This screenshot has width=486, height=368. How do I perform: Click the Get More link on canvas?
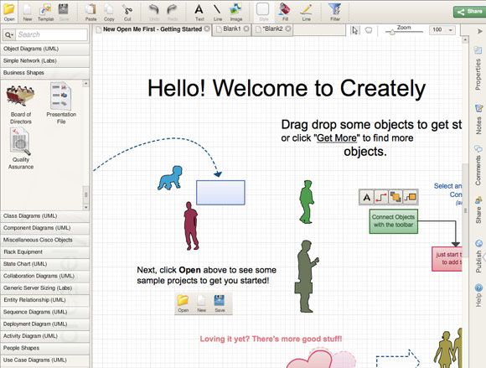point(337,137)
